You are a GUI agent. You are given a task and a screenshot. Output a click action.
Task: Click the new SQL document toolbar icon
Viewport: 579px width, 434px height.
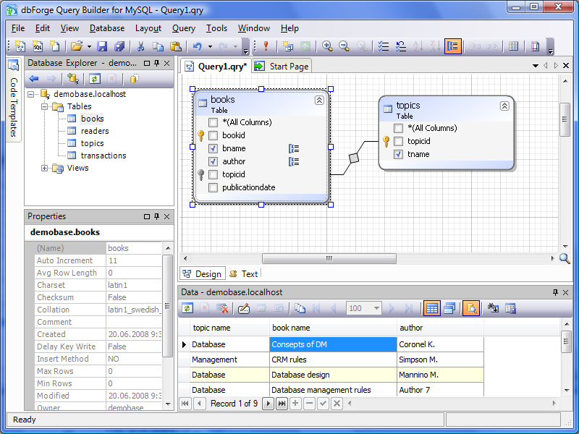point(38,46)
